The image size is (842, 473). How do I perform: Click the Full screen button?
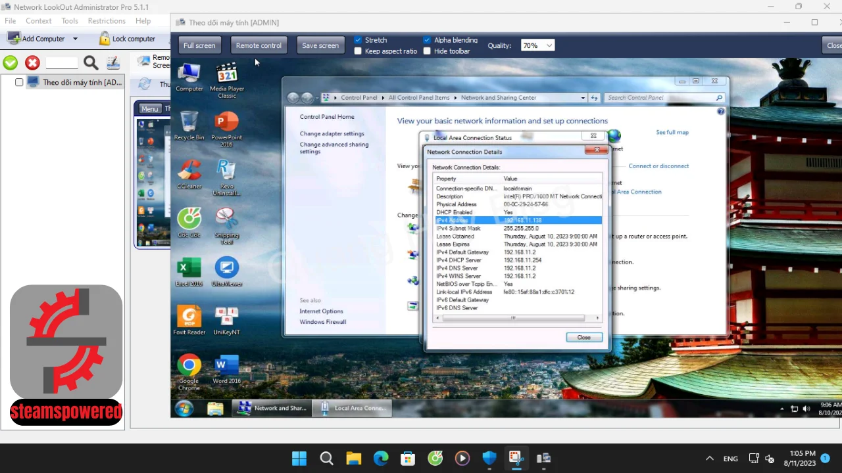pyautogui.click(x=199, y=45)
